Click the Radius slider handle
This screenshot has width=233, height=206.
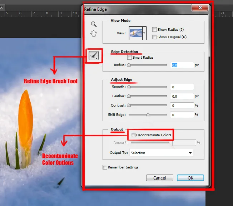(129, 65)
